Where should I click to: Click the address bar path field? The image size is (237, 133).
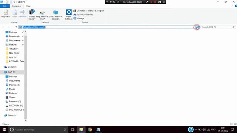pyautogui.click(x=106, y=27)
